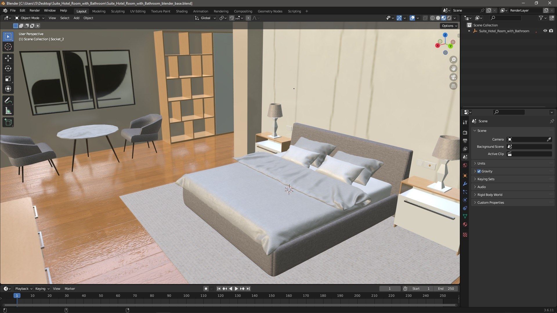Viewport: 557px width, 313px height.
Task: Toggle camera view with camera gizmo
Action: pos(453,77)
